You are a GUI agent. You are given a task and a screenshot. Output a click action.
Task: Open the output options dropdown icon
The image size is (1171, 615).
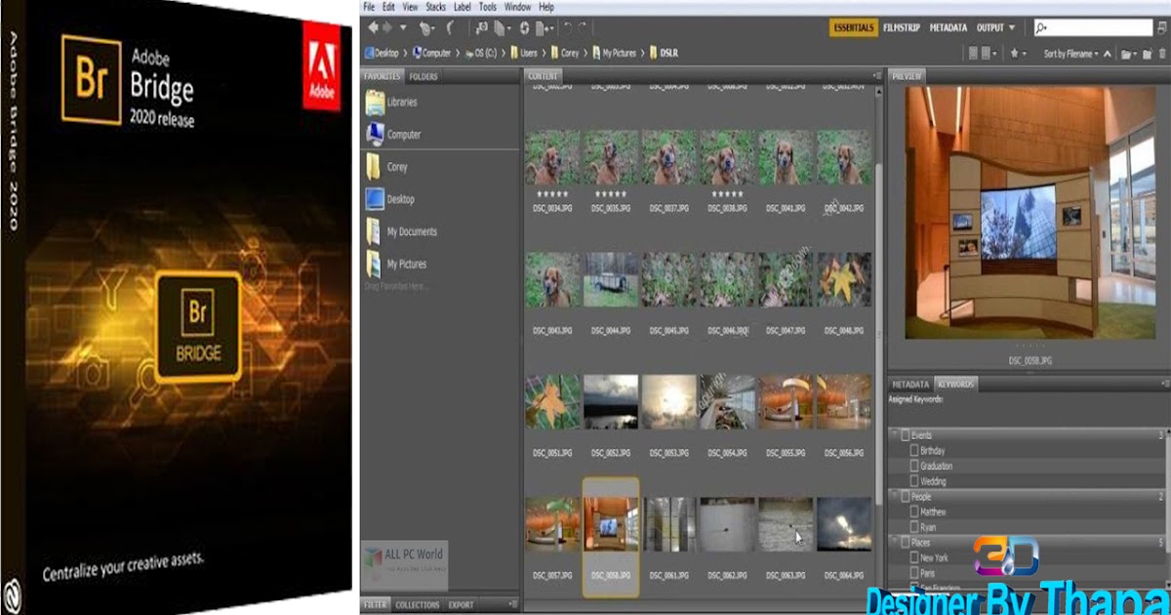[544, 27]
